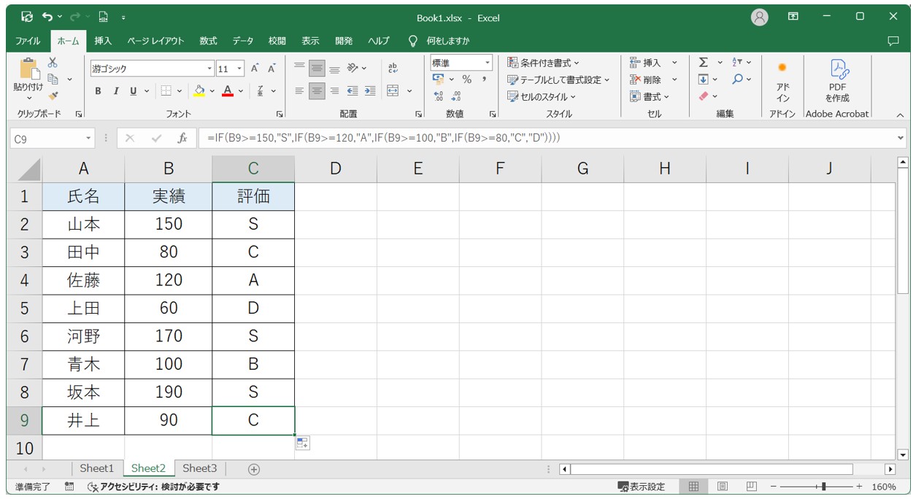This screenshot has height=499, width=916.
Task: Toggle middle vertical align button
Action: (317, 68)
